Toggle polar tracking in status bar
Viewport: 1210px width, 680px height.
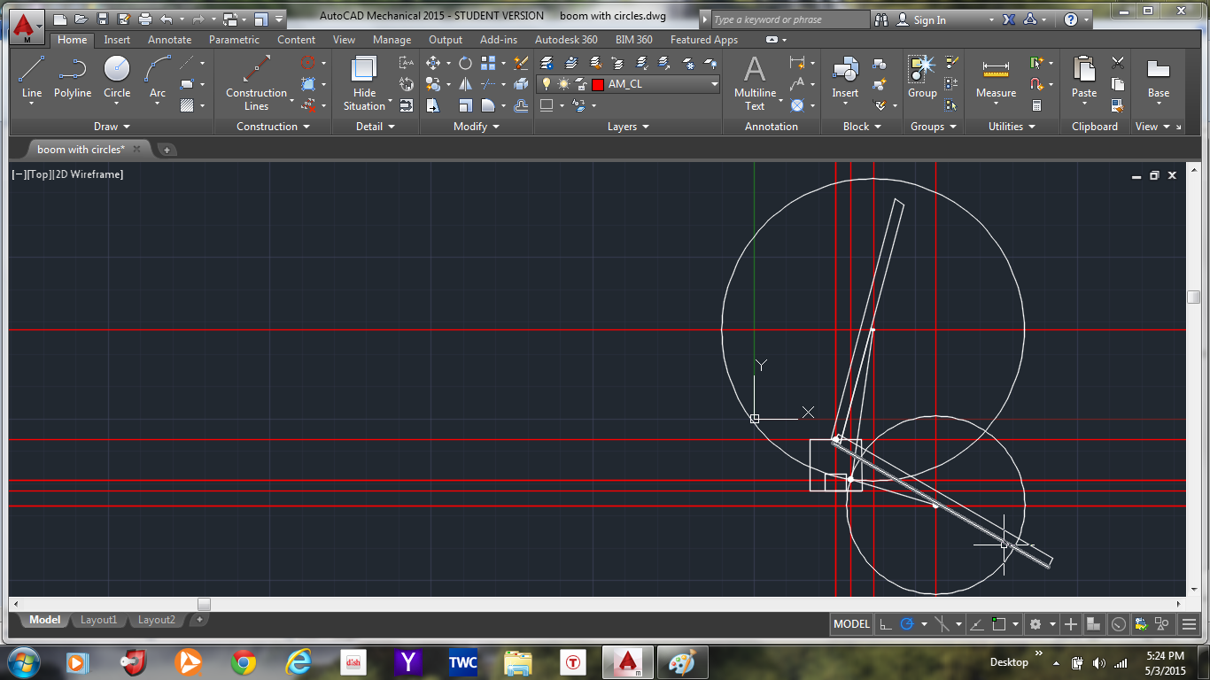pyautogui.click(x=906, y=624)
